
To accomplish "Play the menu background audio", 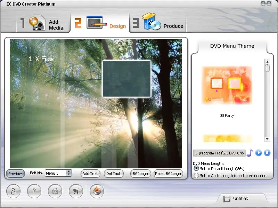I will point(259,153).
